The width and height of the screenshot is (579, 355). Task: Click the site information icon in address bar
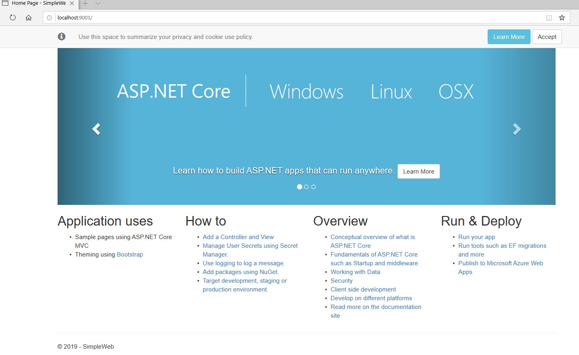point(49,18)
